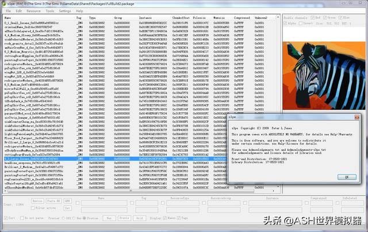Enable the Name filter checkbox
The image size is (368, 232).
click(78, 203)
